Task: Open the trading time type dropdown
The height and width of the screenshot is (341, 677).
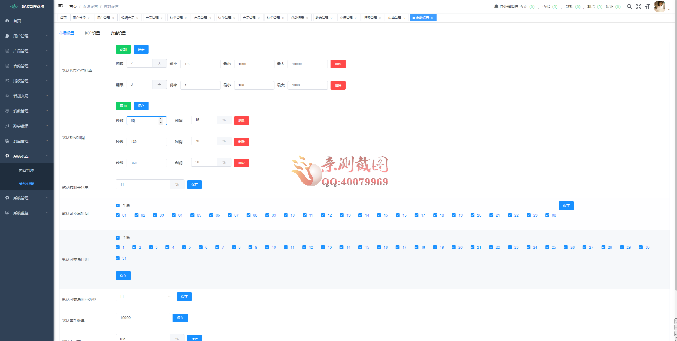Action: [145, 296]
